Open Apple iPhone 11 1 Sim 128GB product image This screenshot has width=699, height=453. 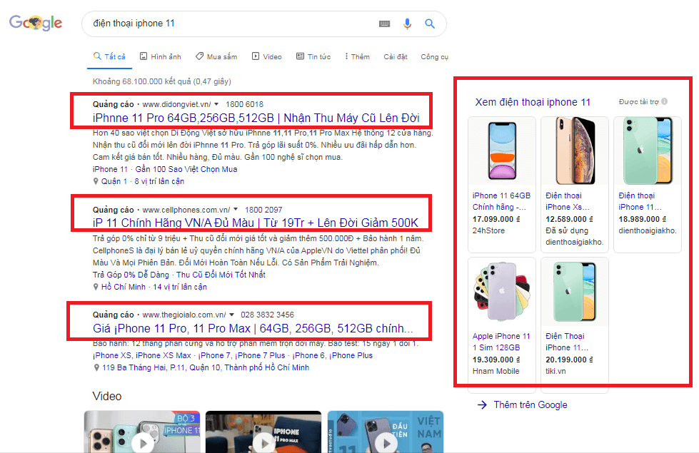(502, 291)
